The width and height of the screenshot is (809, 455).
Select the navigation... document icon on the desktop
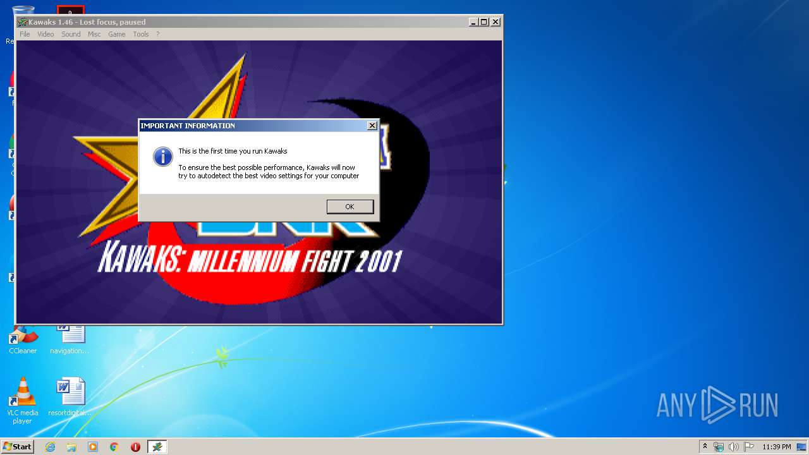[70, 340]
